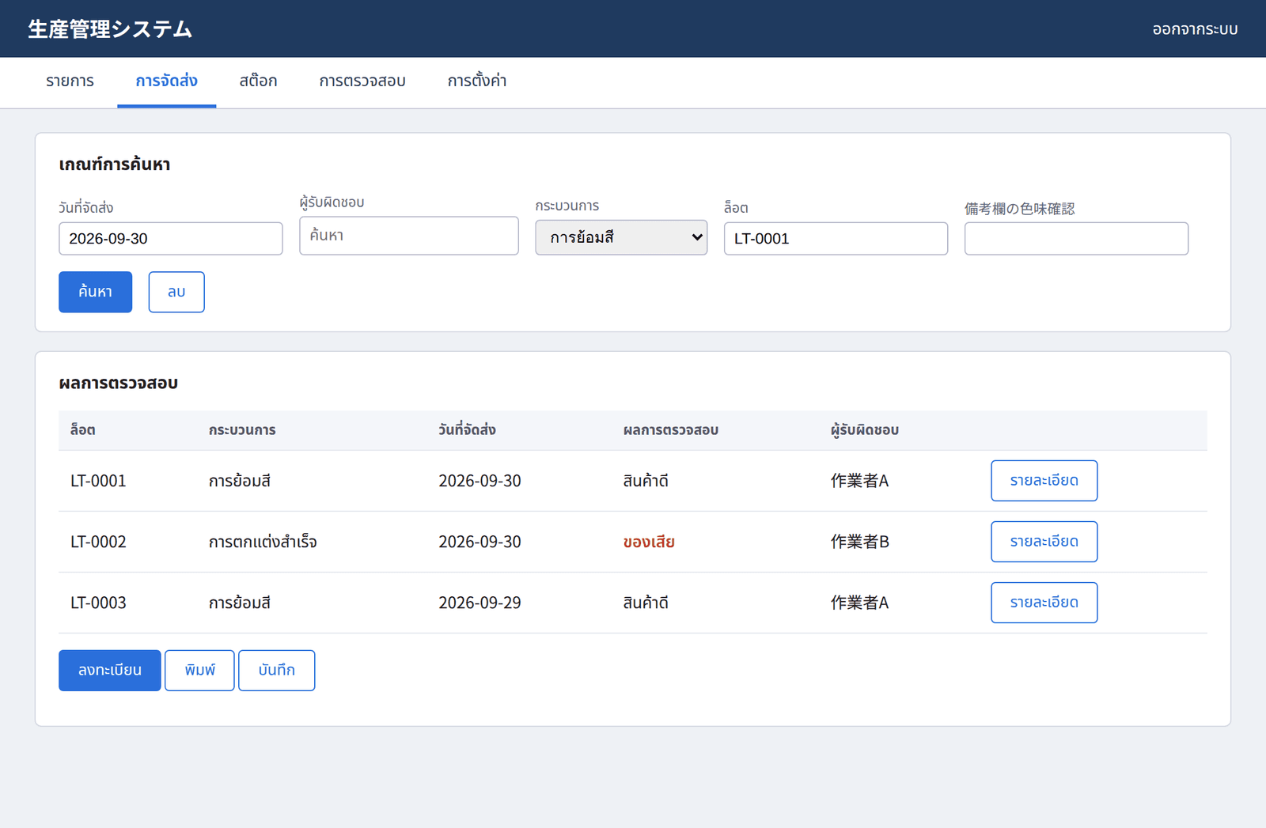Select the LT-0002 lot cell

[98, 542]
